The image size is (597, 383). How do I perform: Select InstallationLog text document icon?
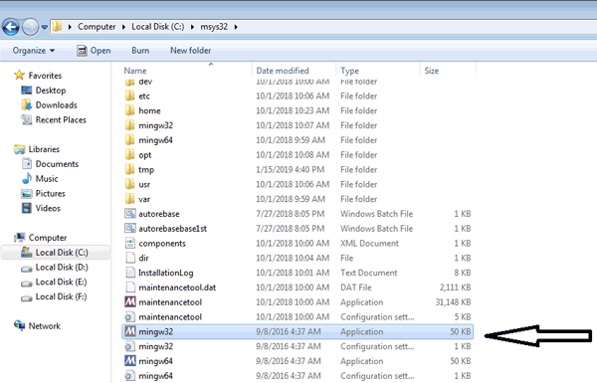(129, 273)
